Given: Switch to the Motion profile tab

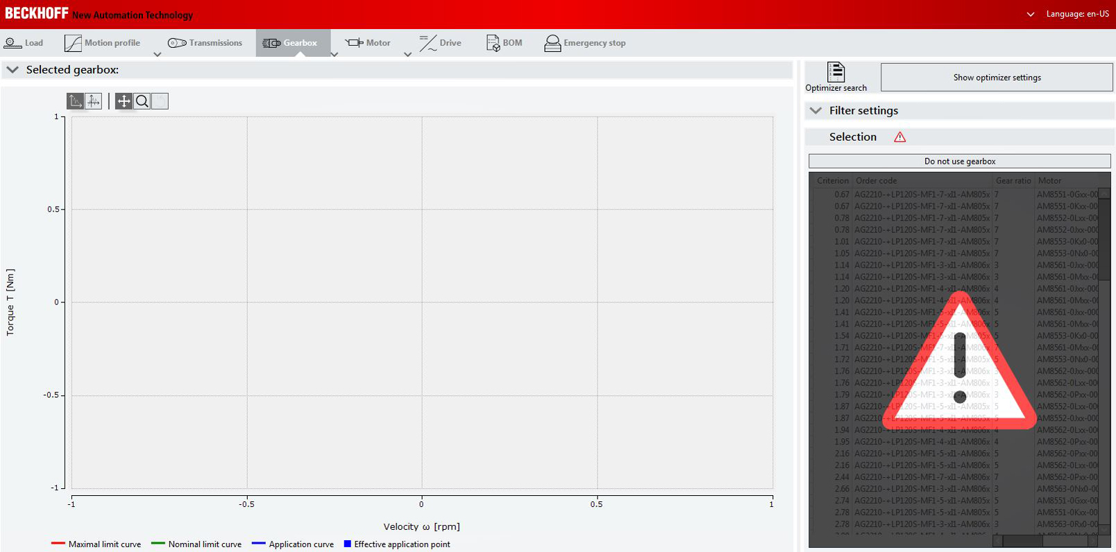Looking at the screenshot, I should (x=102, y=43).
